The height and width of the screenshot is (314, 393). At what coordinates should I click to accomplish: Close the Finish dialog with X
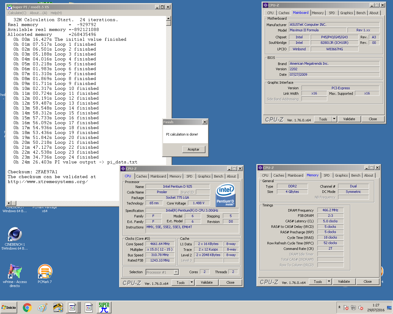pos(205,122)
